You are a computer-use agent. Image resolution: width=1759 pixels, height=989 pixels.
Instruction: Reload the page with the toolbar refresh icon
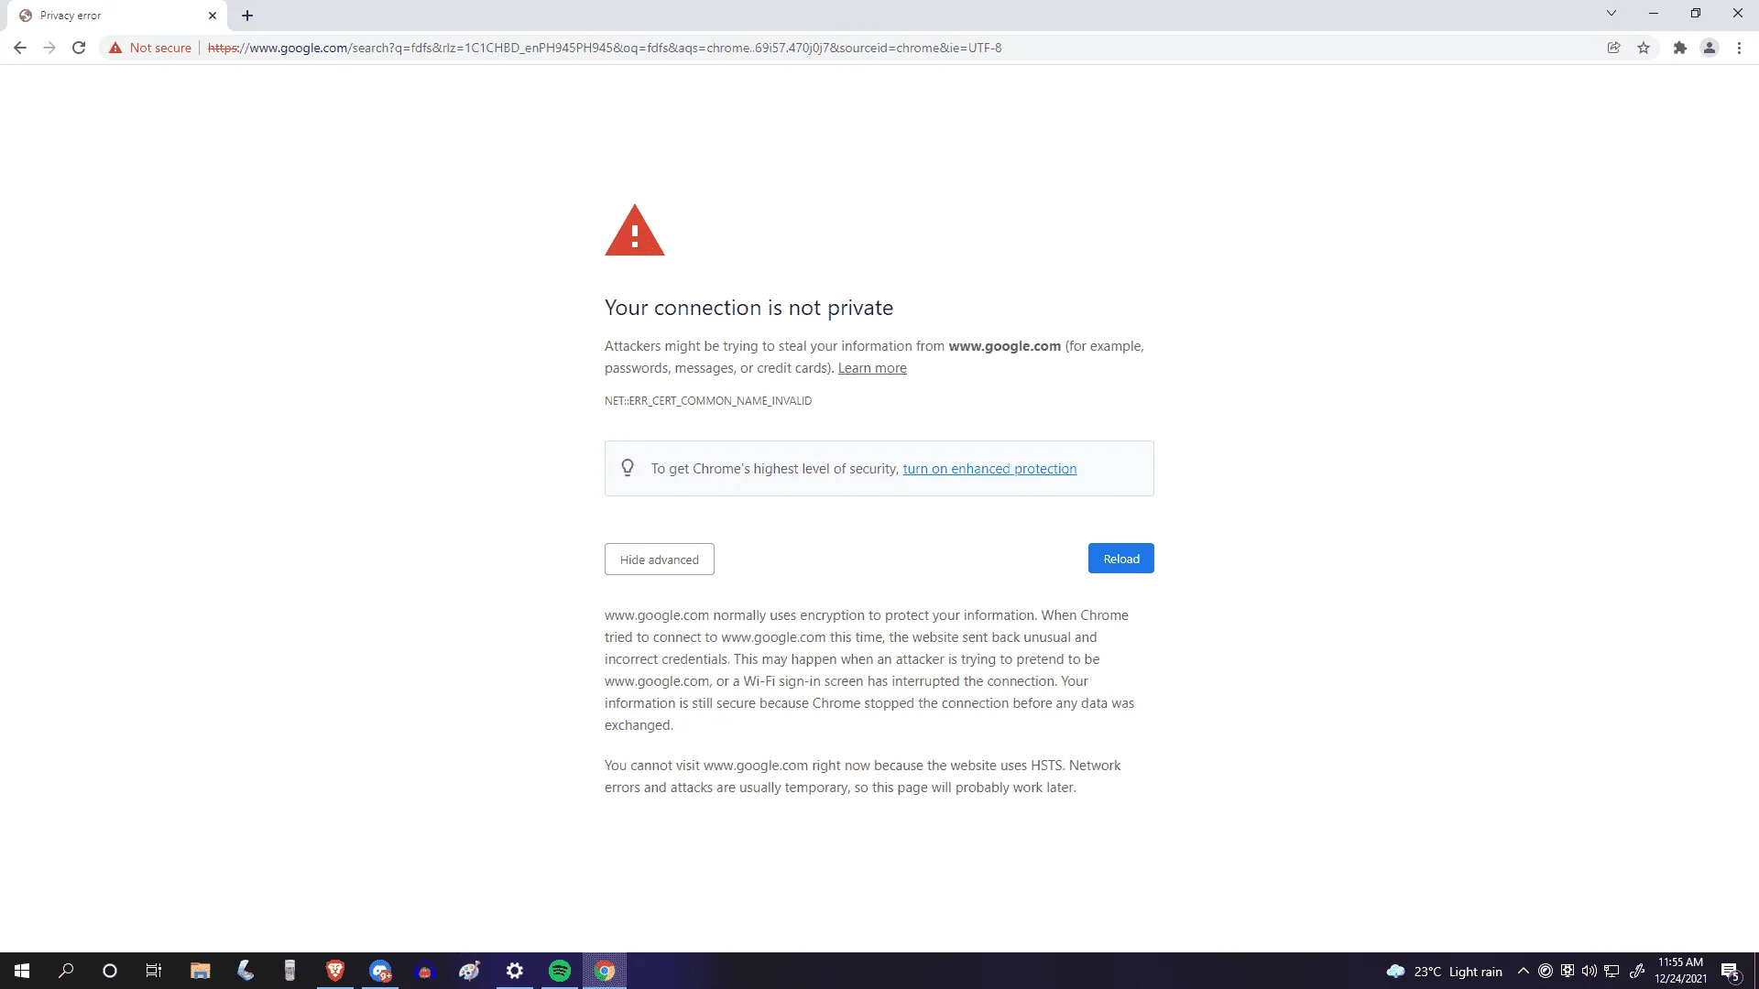click(x=79, y=48)
